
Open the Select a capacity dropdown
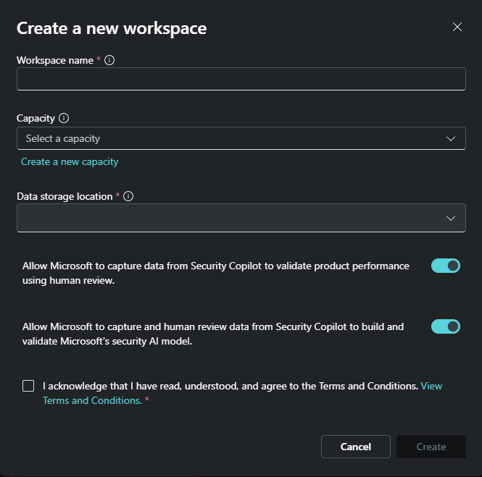(241, 138)
